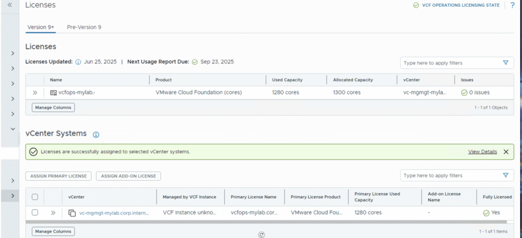Open View Details link in banner
Screen dimensions: 522x238
[482, 152]
